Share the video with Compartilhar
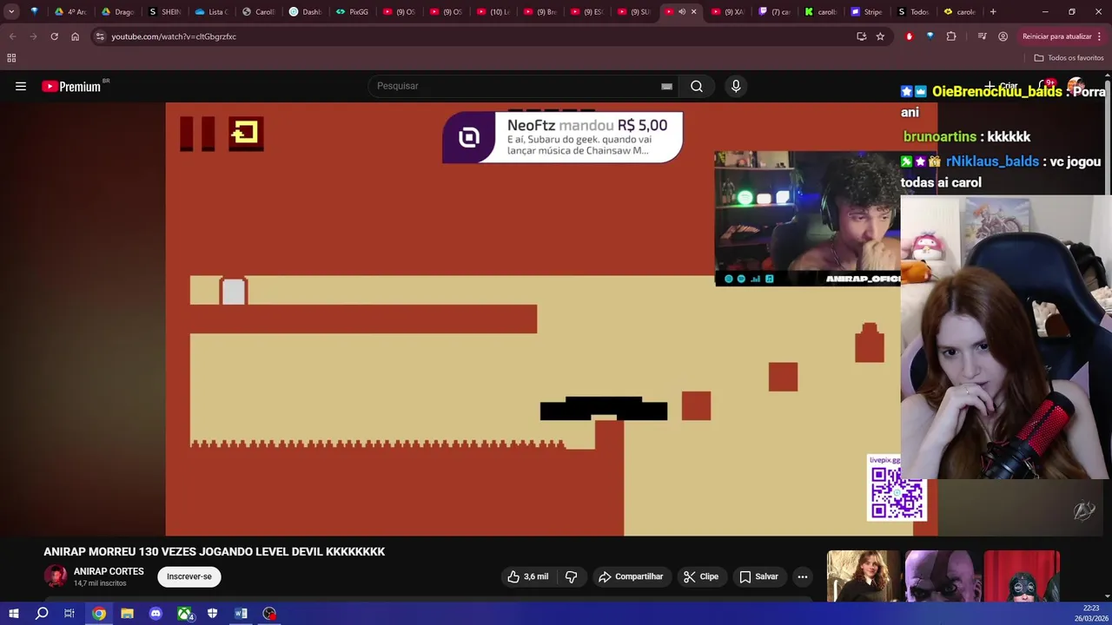This screenshot has width=1112, height=625. 631,576
